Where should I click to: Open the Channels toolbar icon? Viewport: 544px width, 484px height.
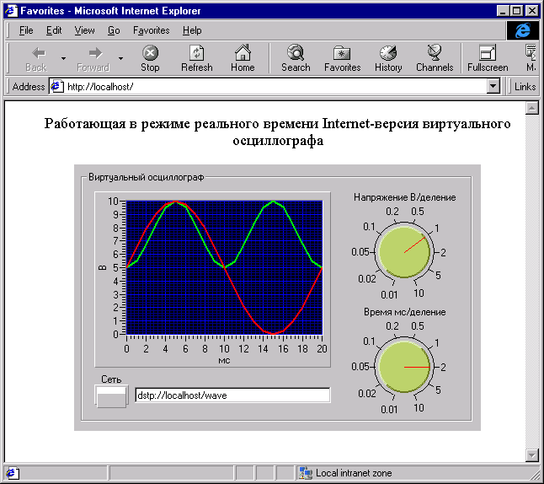coord(435,53)
